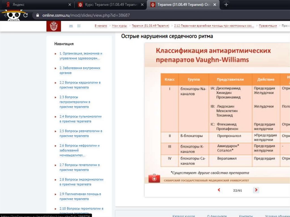This screenshot has height=217, width=290.
Task: Open '2.3 Вопросы гастроэнтерологии' navigation link
Action: pos(75,102)
